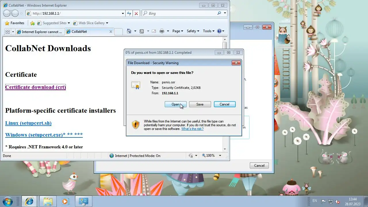Click the EN language indicator
The height and width of the screenshot is (207, 368).
(x=315, y=201)
